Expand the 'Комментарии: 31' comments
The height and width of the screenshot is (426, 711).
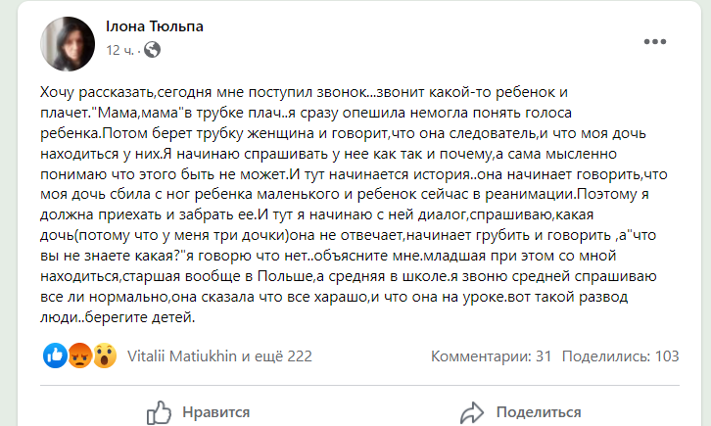coord(493,356)
